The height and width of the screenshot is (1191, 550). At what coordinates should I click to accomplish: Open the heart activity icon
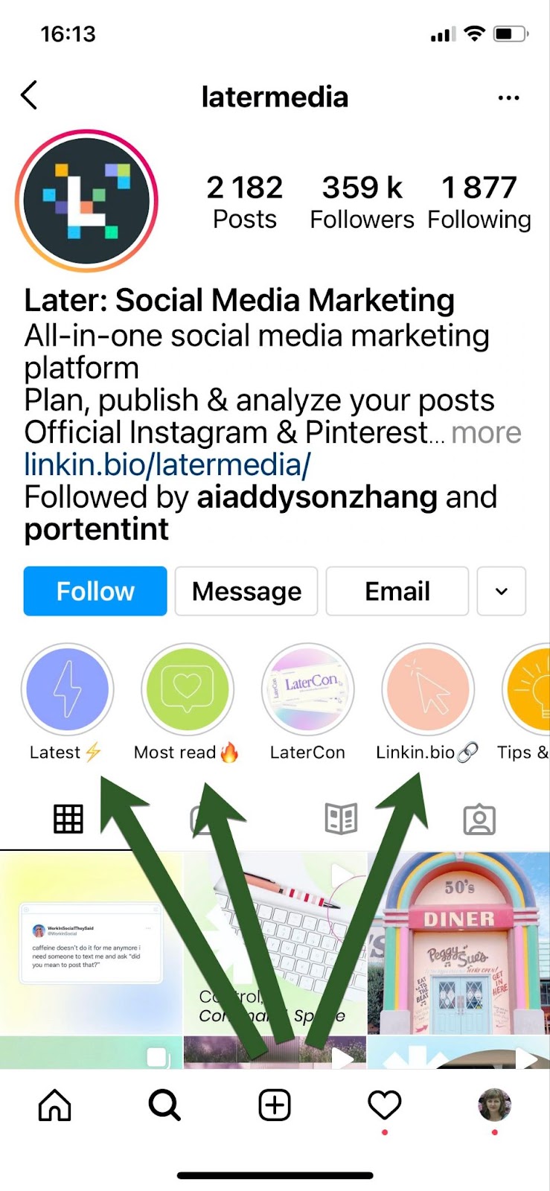click(385, 1105)
